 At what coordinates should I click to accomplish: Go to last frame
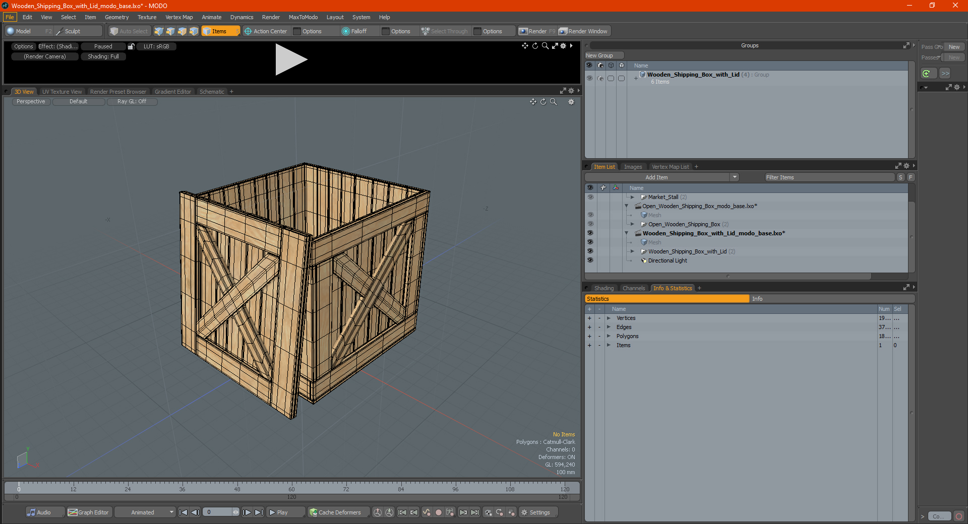pos(259,512)
